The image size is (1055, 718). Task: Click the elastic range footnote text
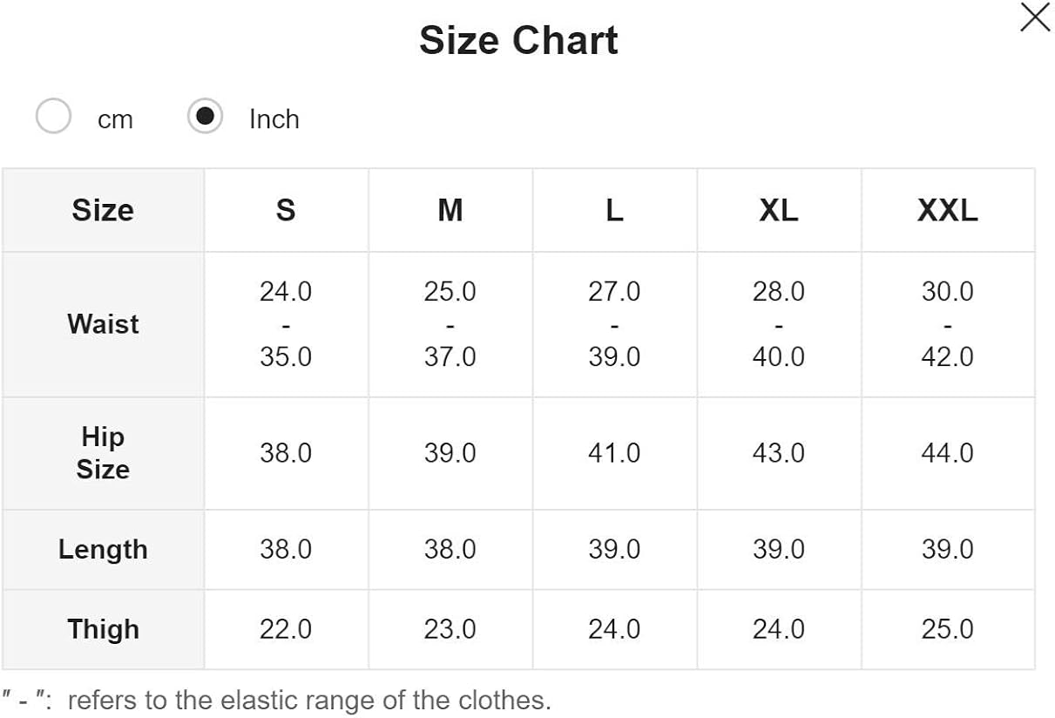pos(279,700)
